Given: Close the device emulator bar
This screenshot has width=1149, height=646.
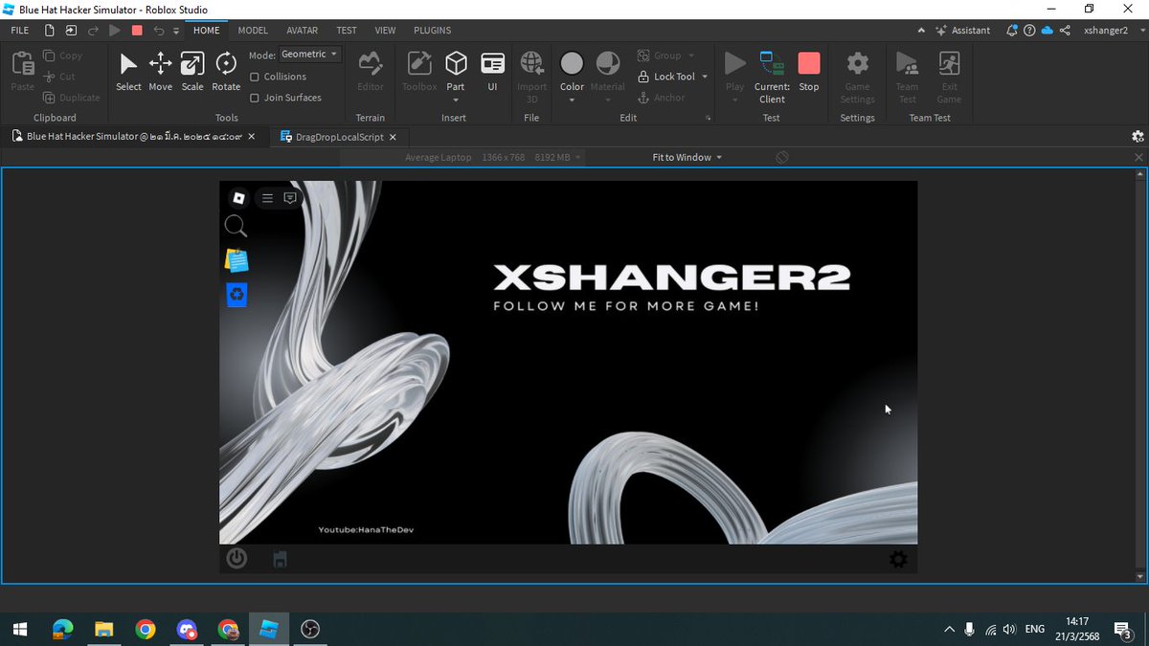Looking at the screenshot, I should (x=1138, y=157).
